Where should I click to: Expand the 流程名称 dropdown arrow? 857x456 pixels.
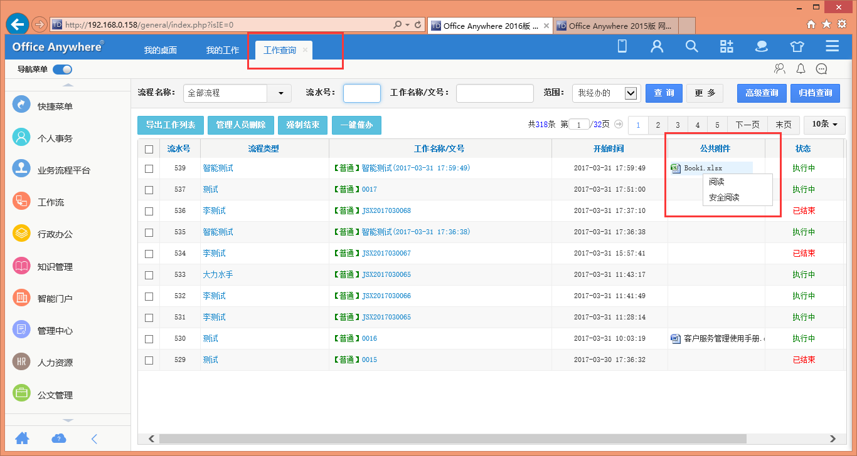pos(279,93)
